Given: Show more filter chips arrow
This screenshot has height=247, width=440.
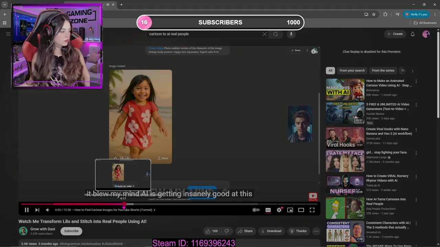Looking at the screenshot, I should click(412, 71).
